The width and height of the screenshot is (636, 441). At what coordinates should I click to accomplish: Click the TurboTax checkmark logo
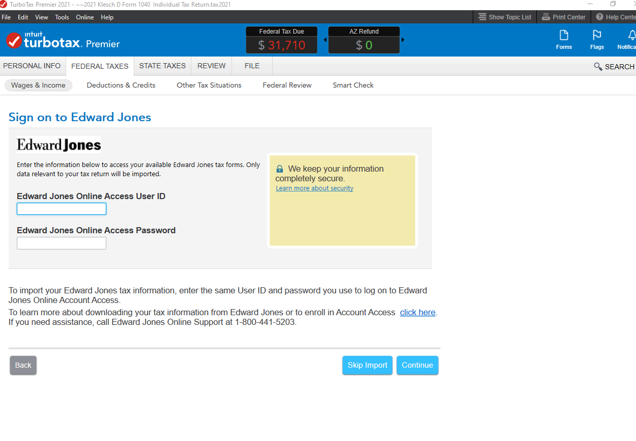(x=14, y=40)
